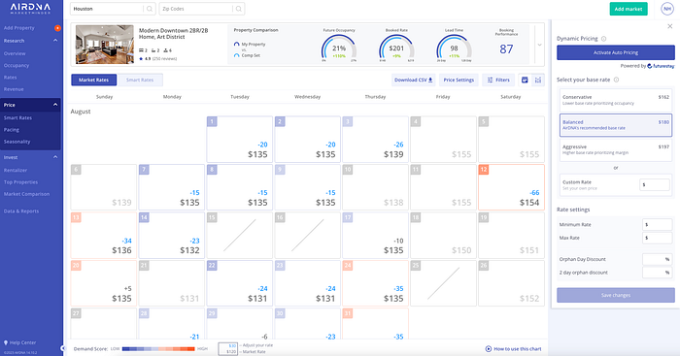Screen dimensions: 680x356
Task: Open Price Settings
Action: (459, 81)
